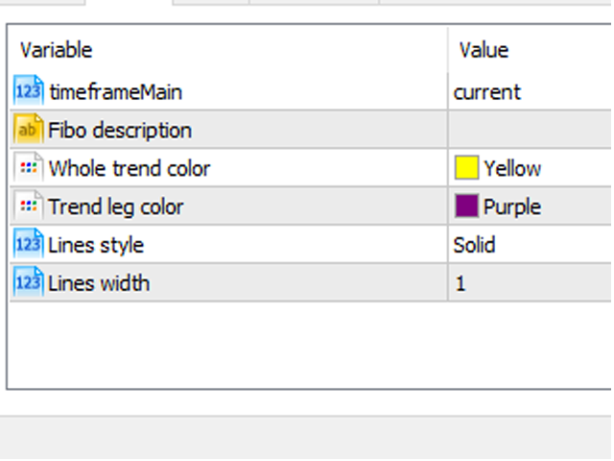Select the Trend leg color variable name
This screenshot has width=614, height=461.
click(x=115, y=206)
